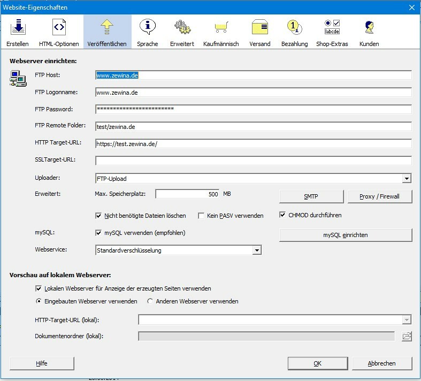Expand the HTTP-Target-URL (lokal) dropdown

coord(407,319)
